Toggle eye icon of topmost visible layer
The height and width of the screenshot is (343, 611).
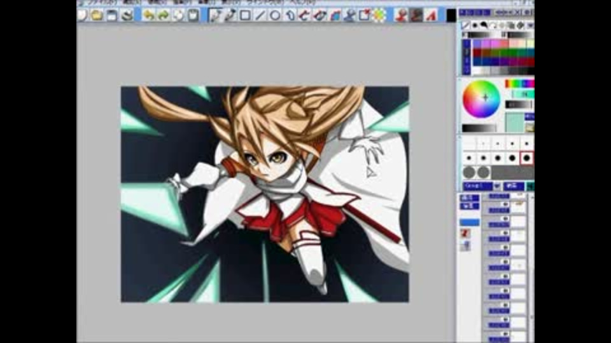[506, 204]
